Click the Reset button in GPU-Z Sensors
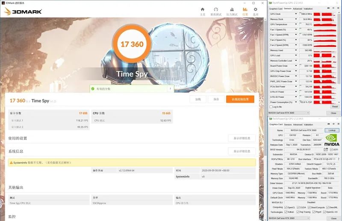The height and width of the screenshot is (221, 342). (335, 107)
